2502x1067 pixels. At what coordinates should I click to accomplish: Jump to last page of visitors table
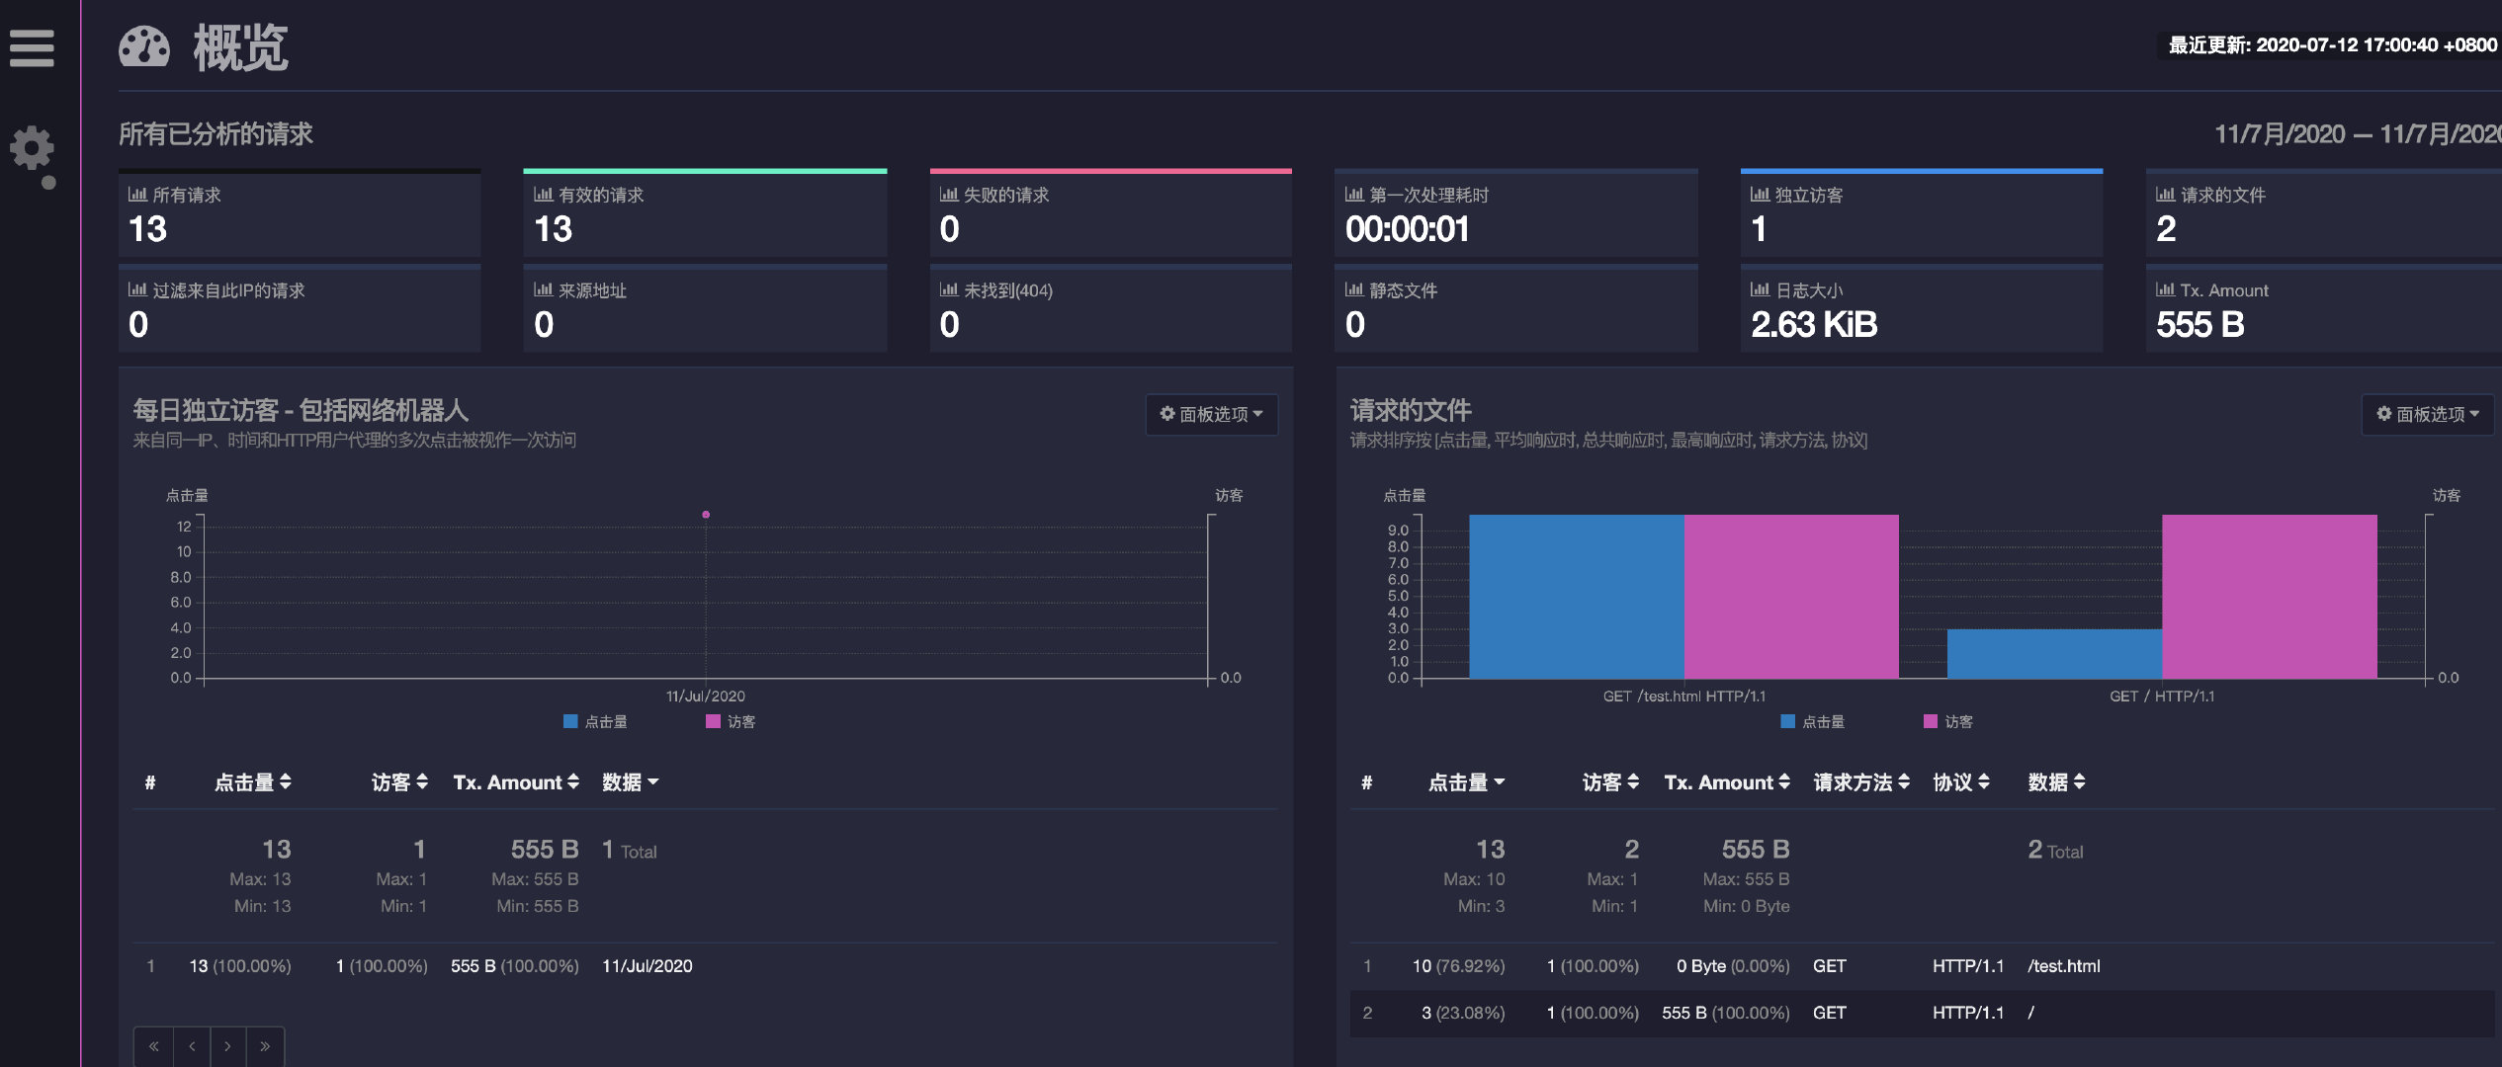[265, 1046]
